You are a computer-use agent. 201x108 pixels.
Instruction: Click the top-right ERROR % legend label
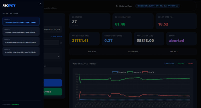coord(190,64)
